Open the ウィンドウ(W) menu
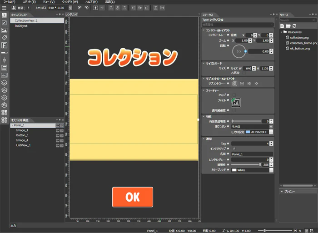This screenshot has height=233, width=318. click(70, 2)
